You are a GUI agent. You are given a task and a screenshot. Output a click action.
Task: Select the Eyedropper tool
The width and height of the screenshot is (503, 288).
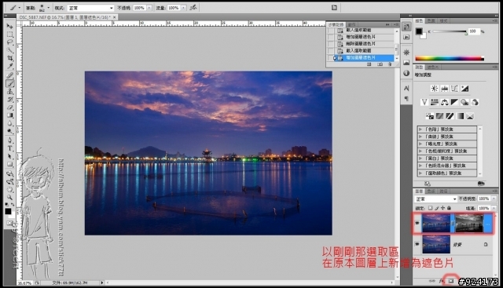click(x=9, y=67)
